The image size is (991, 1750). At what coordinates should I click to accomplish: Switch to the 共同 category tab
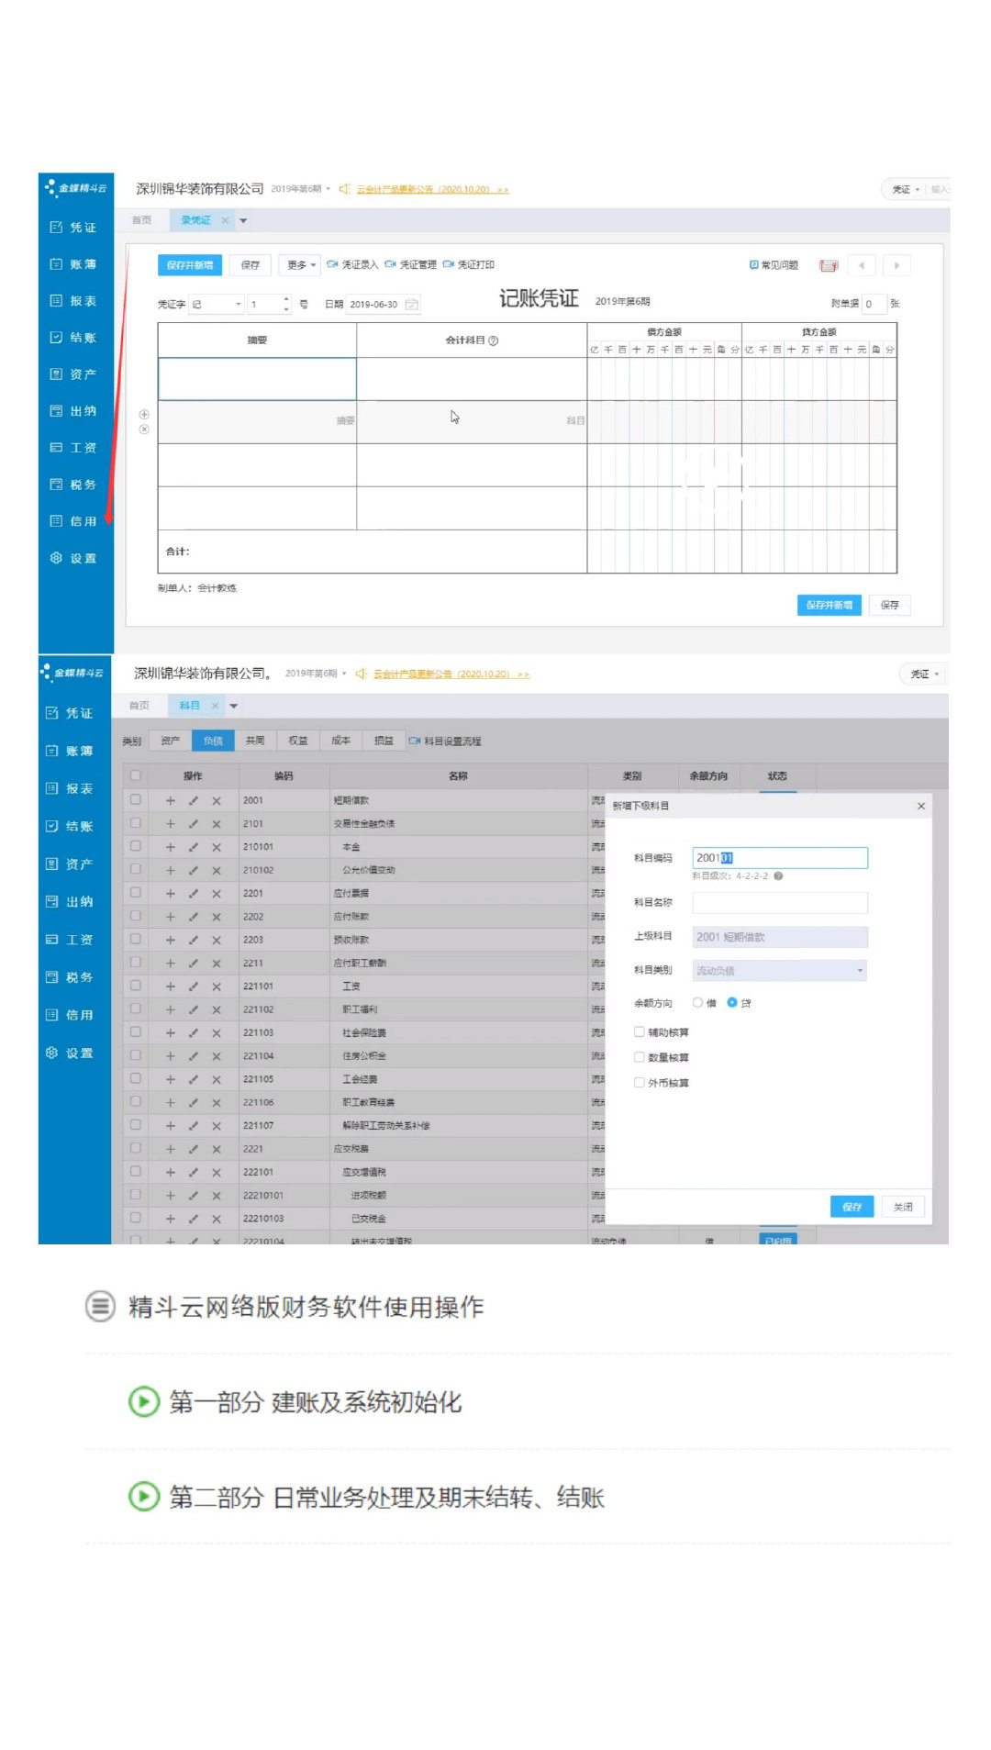tap(255, 741)
